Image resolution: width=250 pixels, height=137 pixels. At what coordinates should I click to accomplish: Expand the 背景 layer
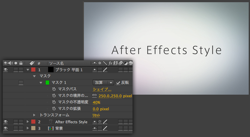28,128
